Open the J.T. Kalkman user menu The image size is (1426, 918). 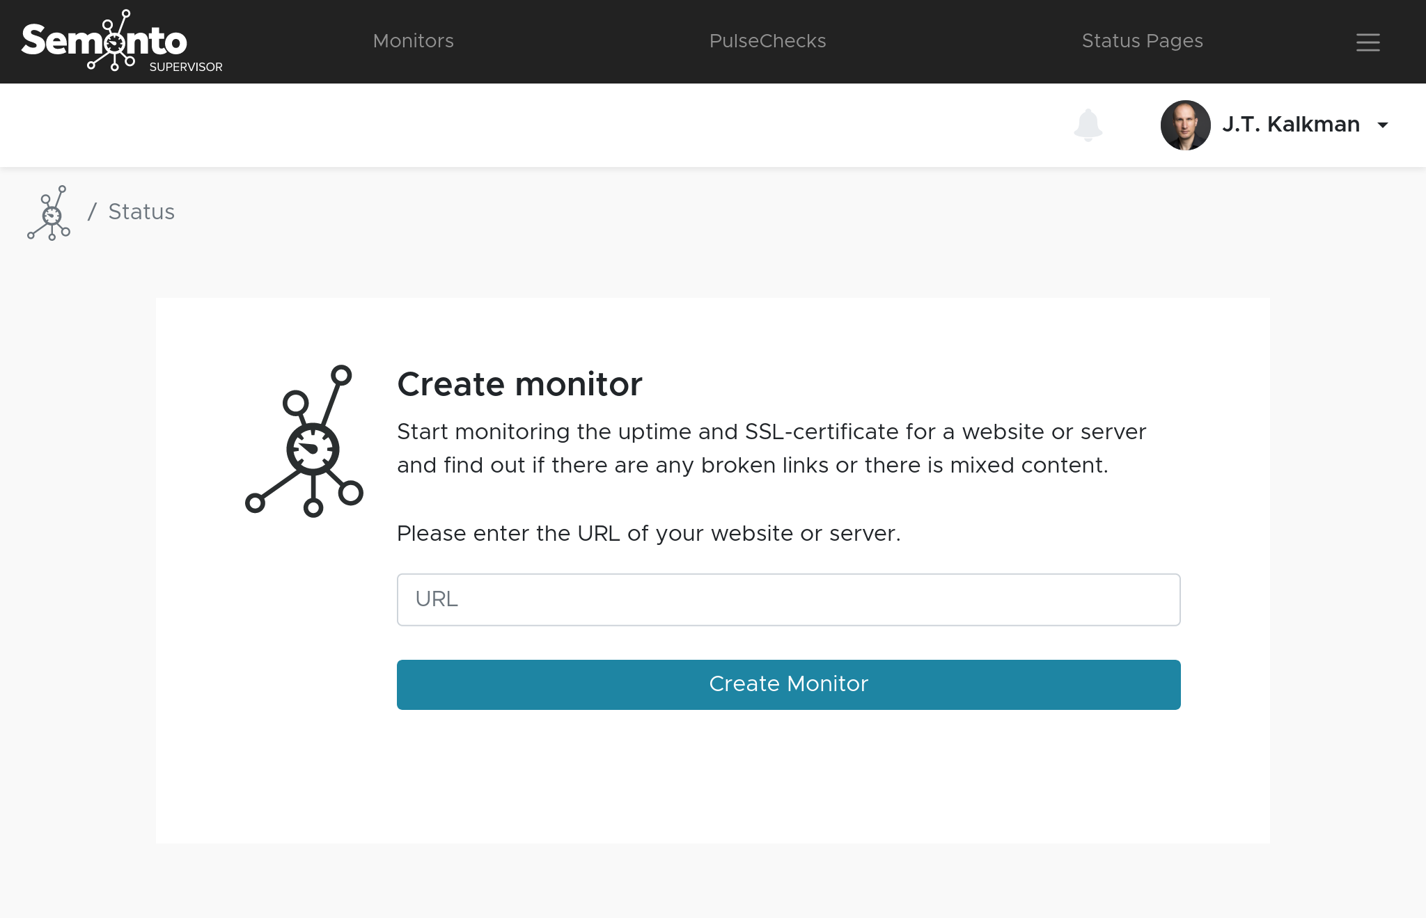click(1290, 125)
